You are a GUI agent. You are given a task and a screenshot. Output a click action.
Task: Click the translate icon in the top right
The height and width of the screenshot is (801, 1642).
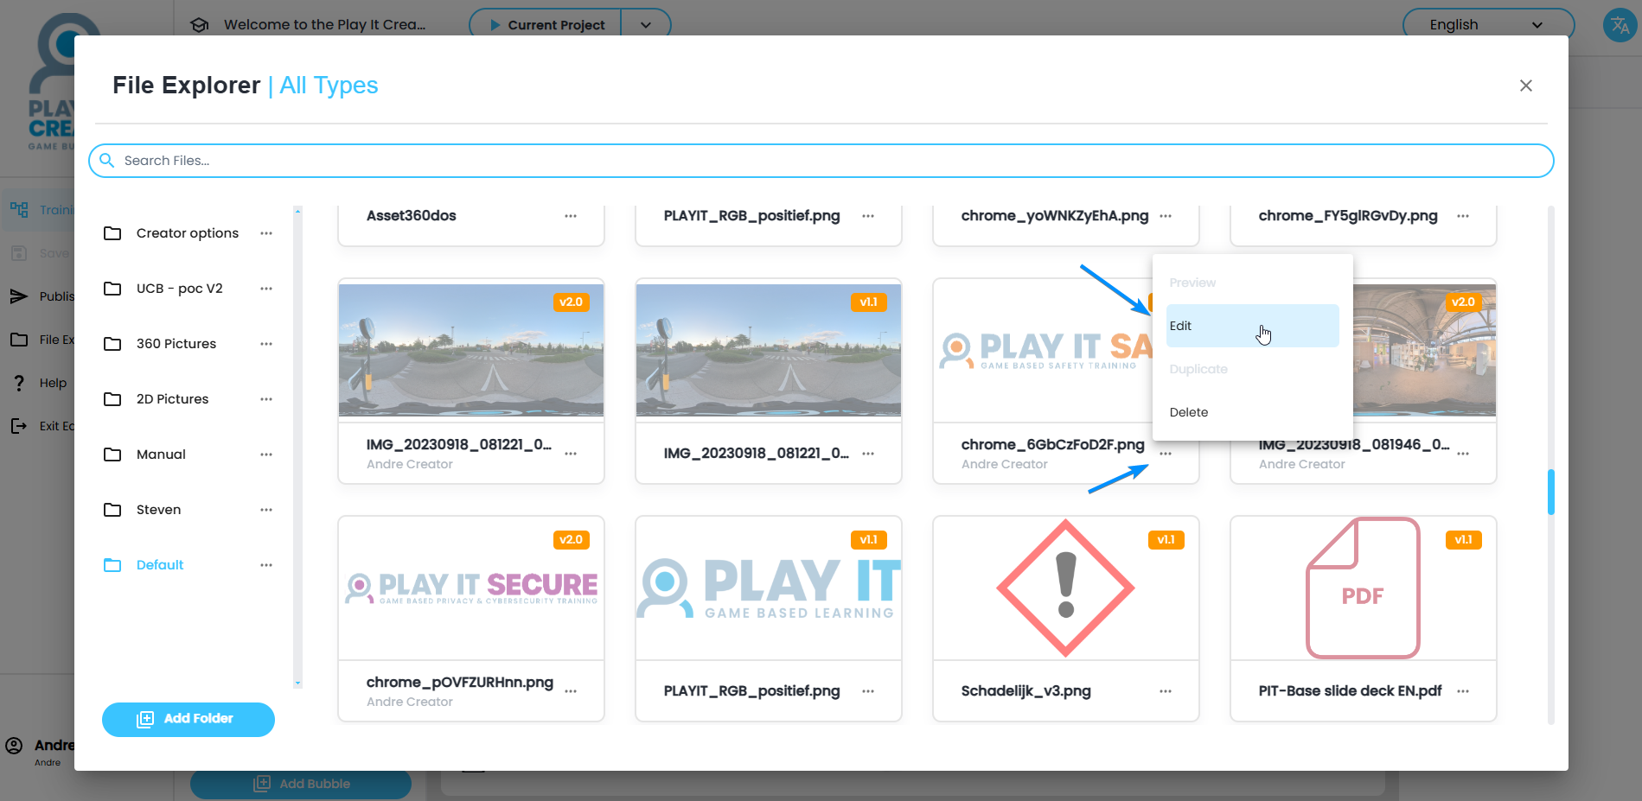[1620, 25]
